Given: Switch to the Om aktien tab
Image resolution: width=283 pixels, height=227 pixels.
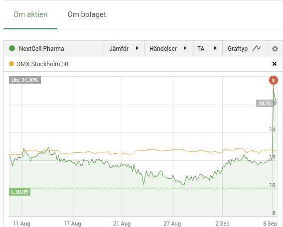Looking at the screenshot, I should coord(30,14).
